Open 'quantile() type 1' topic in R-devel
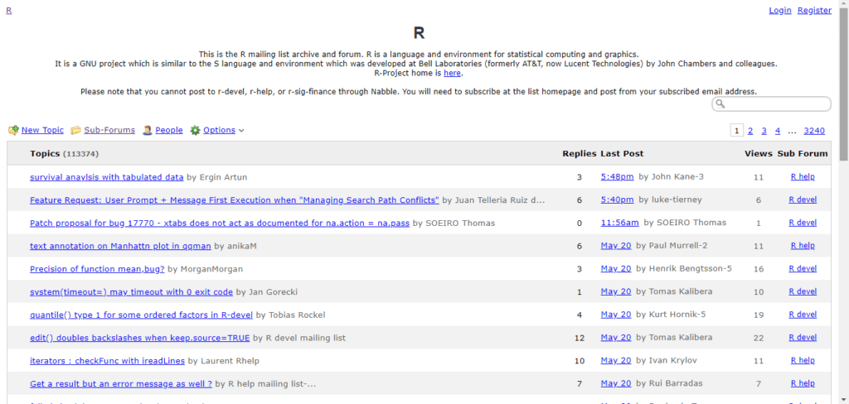 (x=141, y=315)
